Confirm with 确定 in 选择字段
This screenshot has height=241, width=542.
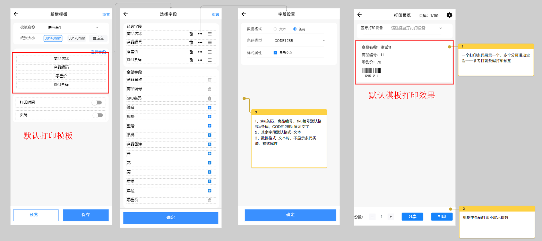pos(171,218)
